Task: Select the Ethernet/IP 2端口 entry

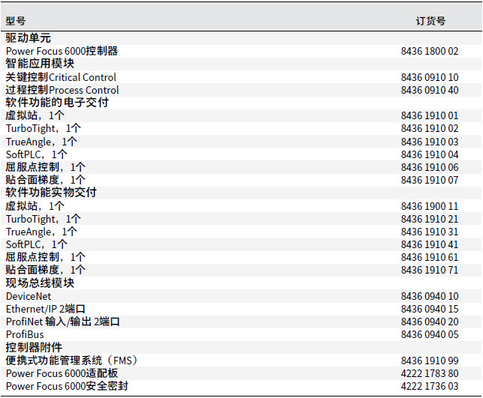Action: tap(46, 309)
